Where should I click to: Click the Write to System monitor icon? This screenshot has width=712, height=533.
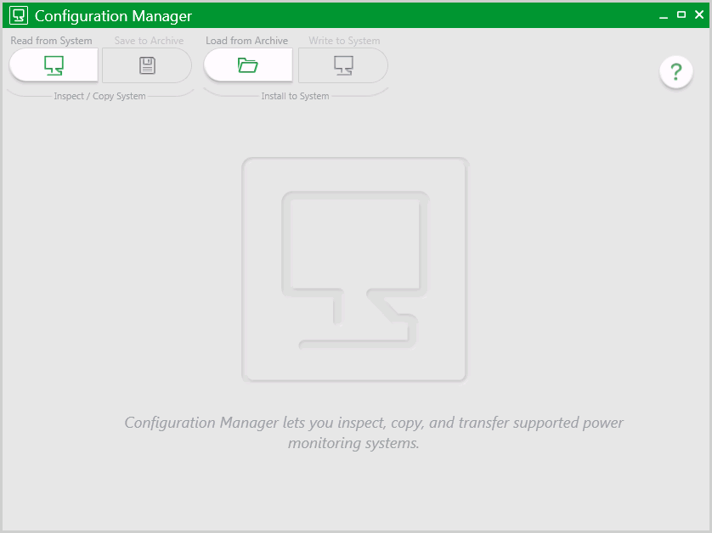click(x=342, y=65)
